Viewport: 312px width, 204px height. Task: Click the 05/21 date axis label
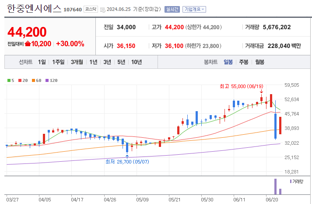click(175, 200)
